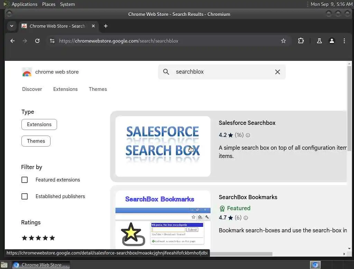Open SearchBox Bookmarks thumbnail
This screenshot has height=269, width=354.
(163, 220)
